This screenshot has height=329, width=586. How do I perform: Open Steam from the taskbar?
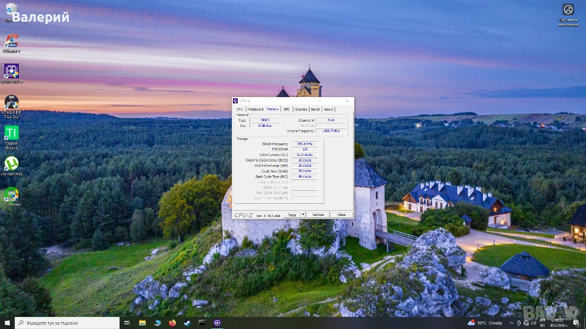pos(187,323)
